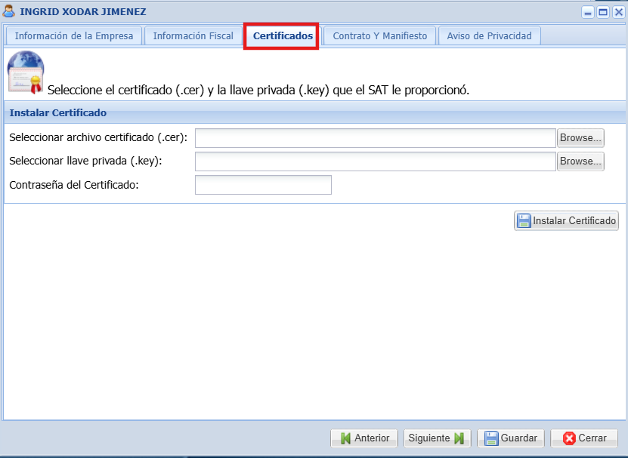Click the certificate (.cer) file path field
The height and width of the screenshot is (458, 628).
376,138
